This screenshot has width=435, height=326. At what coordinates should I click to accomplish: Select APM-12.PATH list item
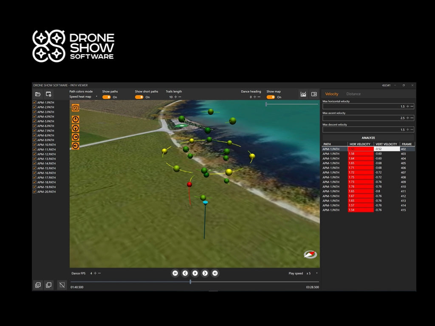pos(47,154)
